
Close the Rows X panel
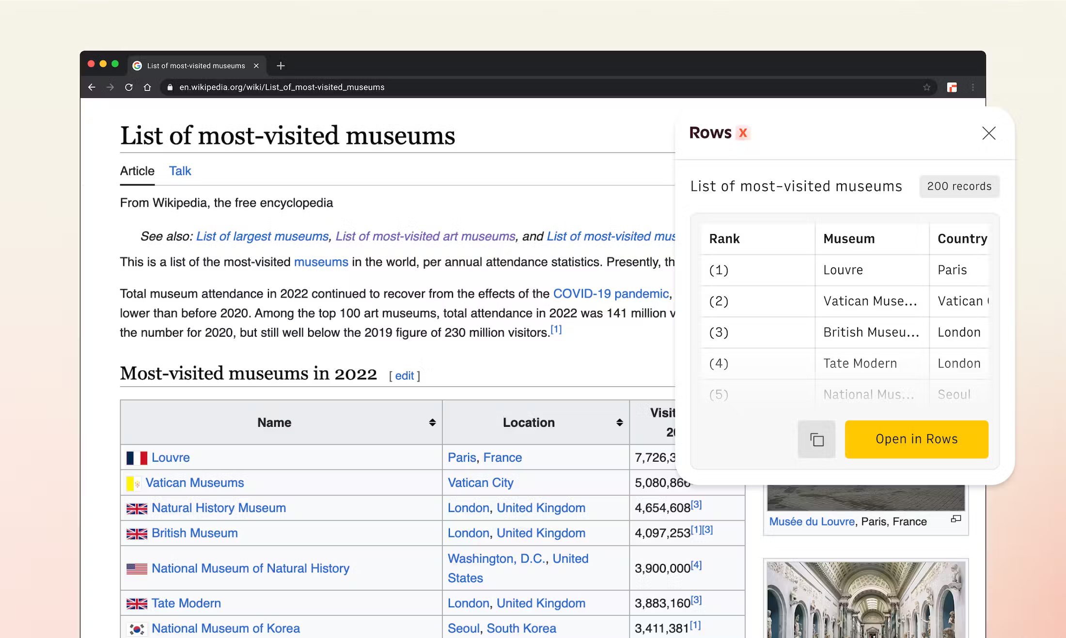tap(988, 133)
